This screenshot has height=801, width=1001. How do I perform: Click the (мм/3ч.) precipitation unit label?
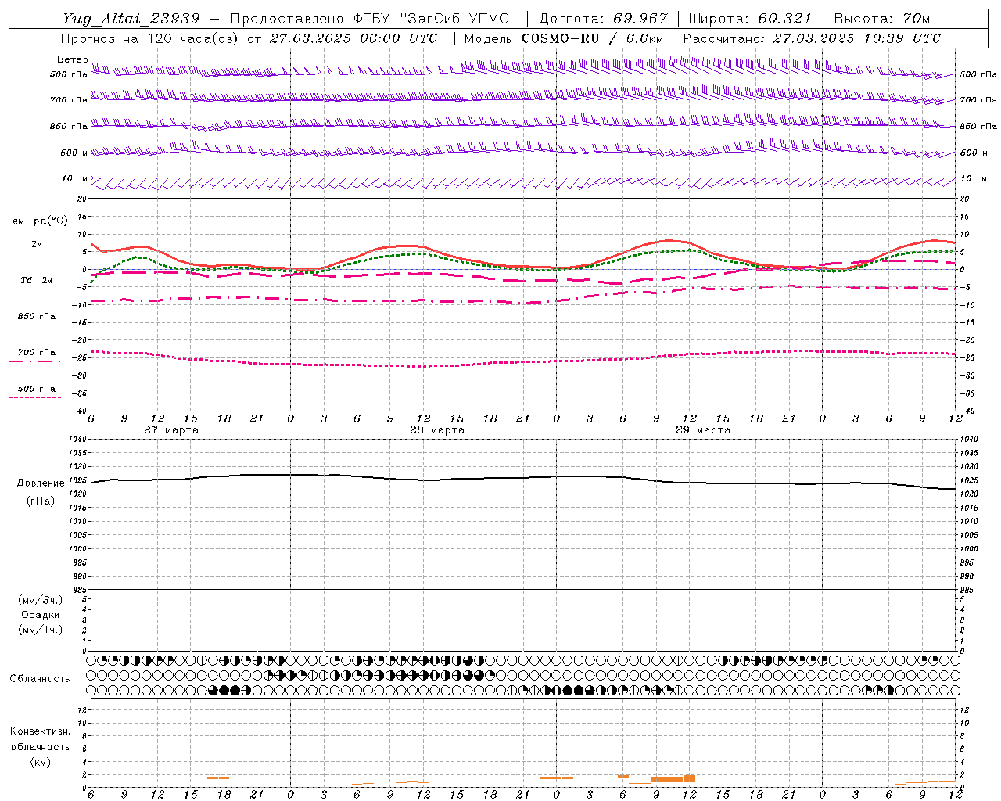[41, 600]
